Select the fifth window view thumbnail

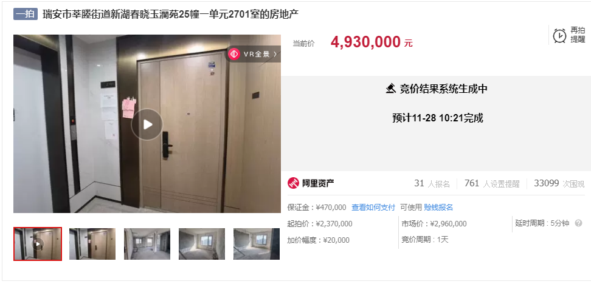pos(257,244)
